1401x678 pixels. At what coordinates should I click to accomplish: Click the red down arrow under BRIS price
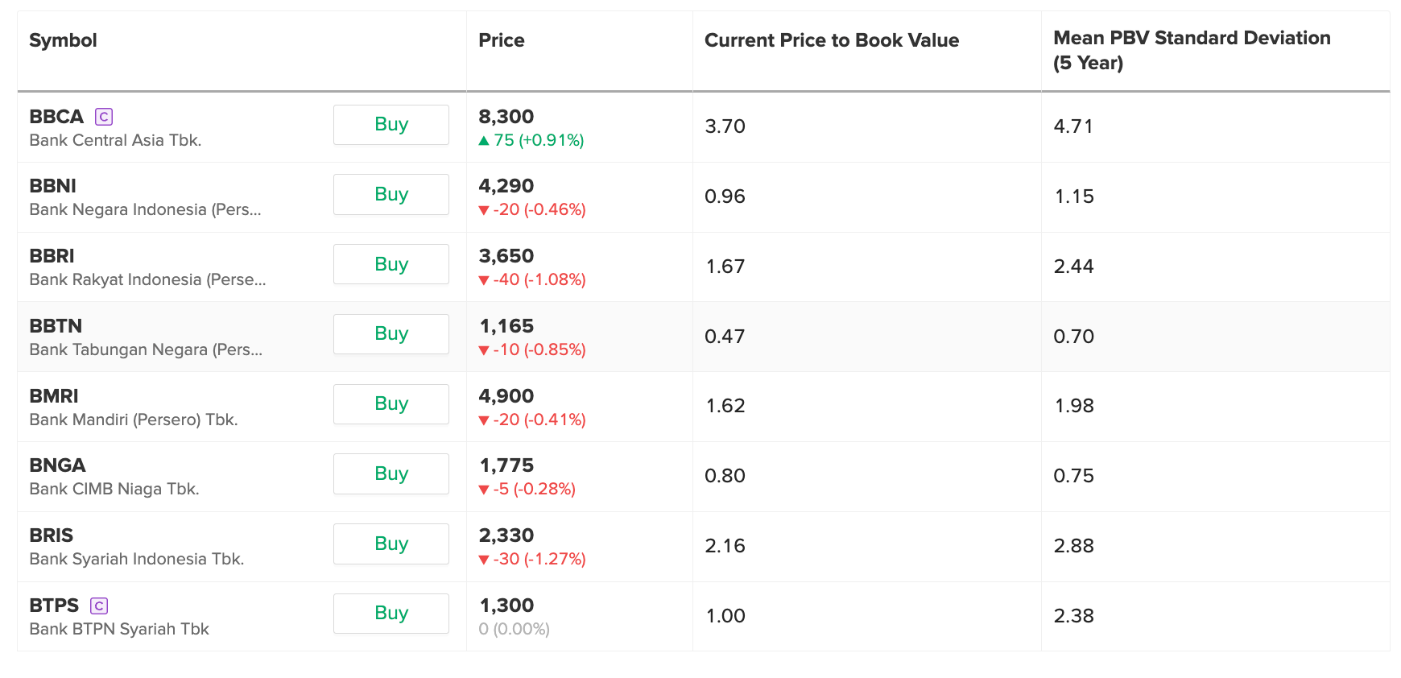tap(484, 560)
